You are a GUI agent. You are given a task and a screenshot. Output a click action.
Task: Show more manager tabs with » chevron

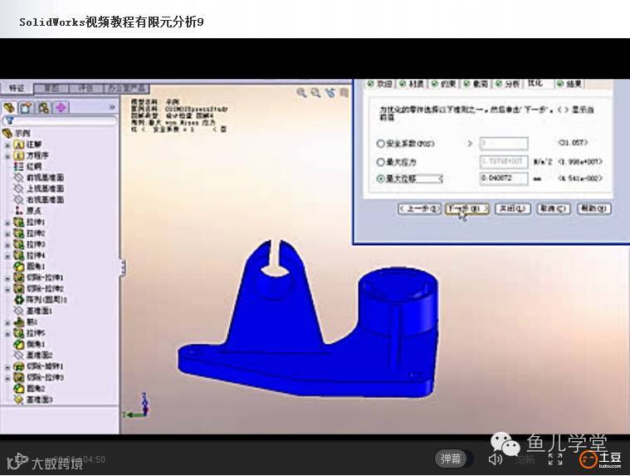pos(112,107)
